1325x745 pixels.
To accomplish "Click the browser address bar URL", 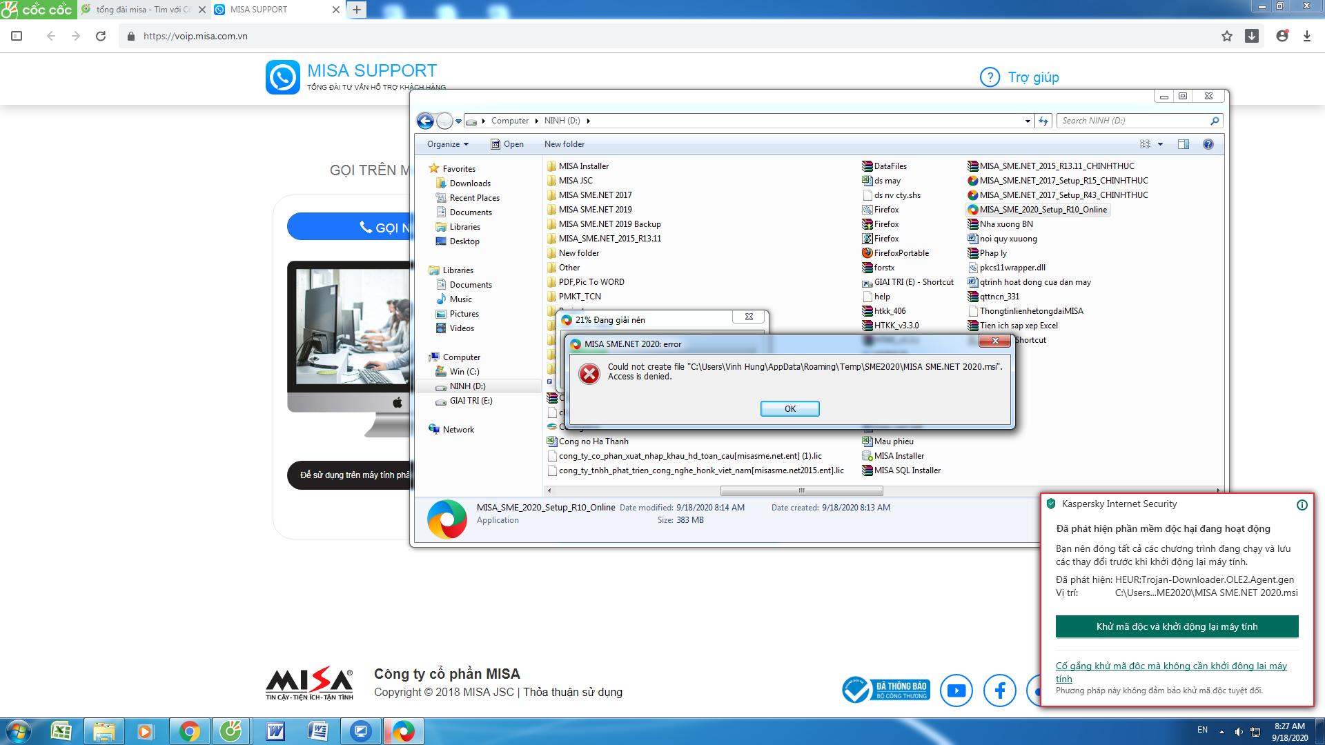I will 195,36.
